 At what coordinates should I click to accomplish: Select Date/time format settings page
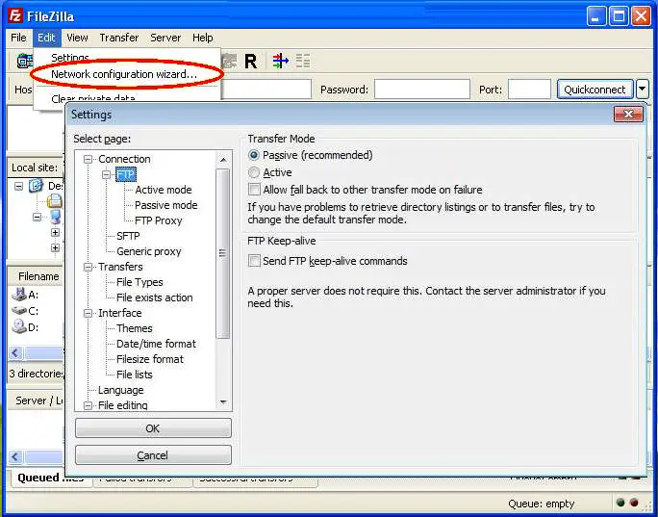tap(156, 344)
